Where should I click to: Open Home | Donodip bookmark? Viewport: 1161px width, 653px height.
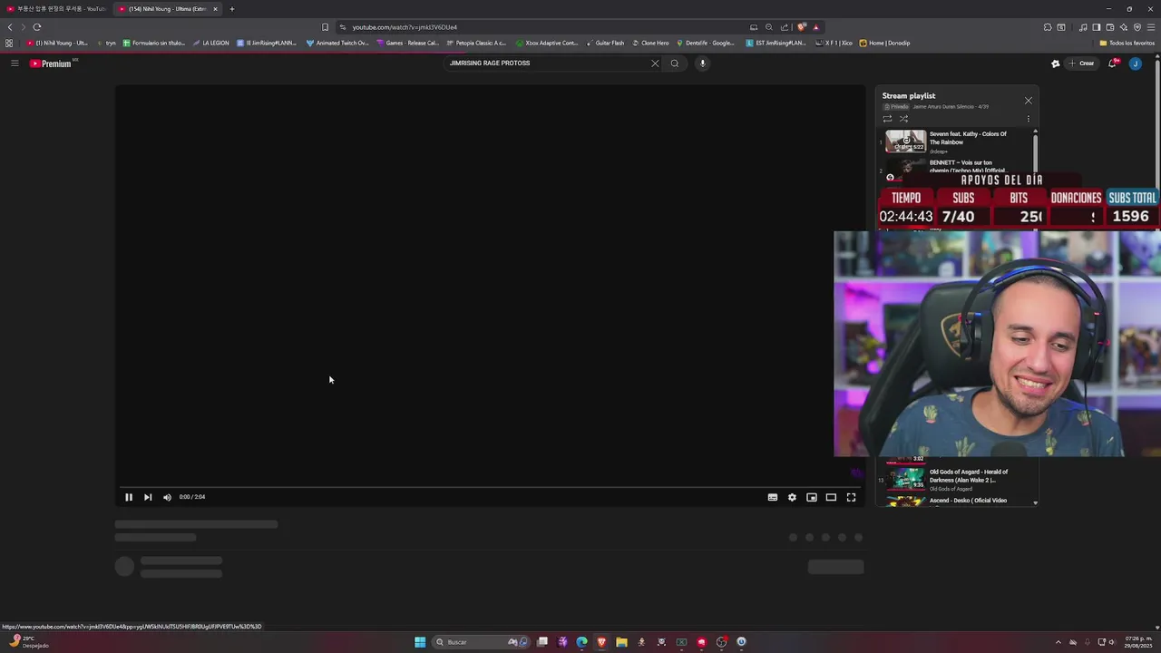[x=884, y=43]
